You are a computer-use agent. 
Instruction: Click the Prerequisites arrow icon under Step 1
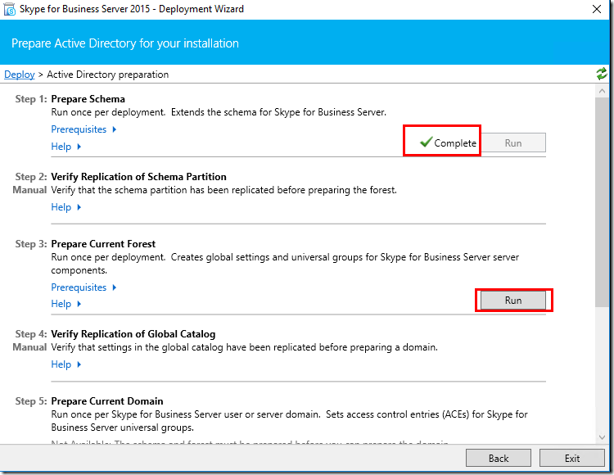tap(115, 129)
